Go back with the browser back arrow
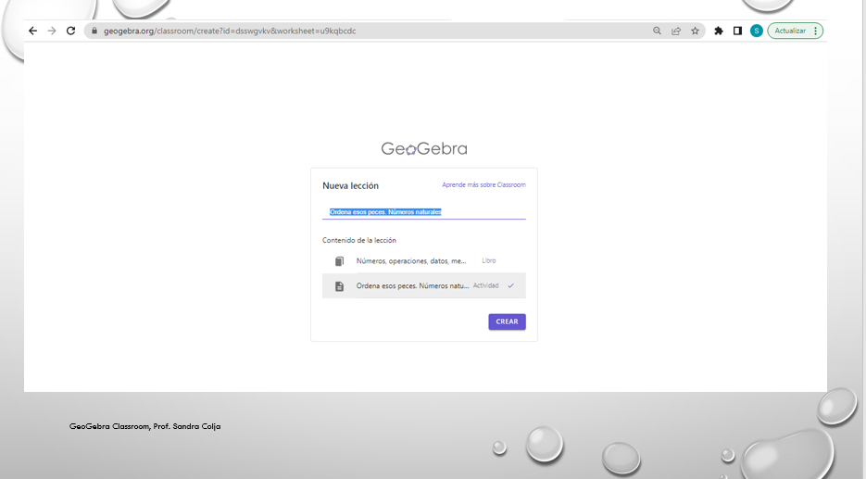The height and width of the screenshot is (479, 866). [32, 31]
